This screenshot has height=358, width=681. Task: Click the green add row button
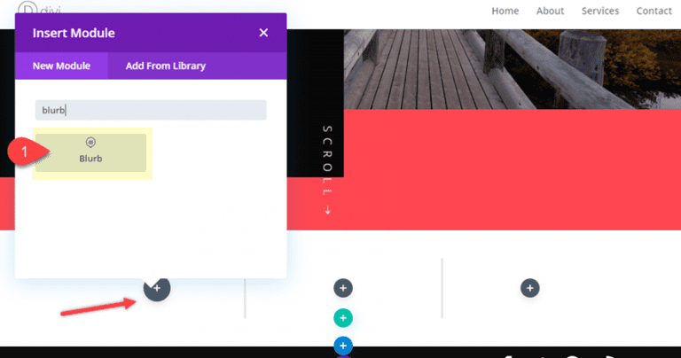coord(343,318)
